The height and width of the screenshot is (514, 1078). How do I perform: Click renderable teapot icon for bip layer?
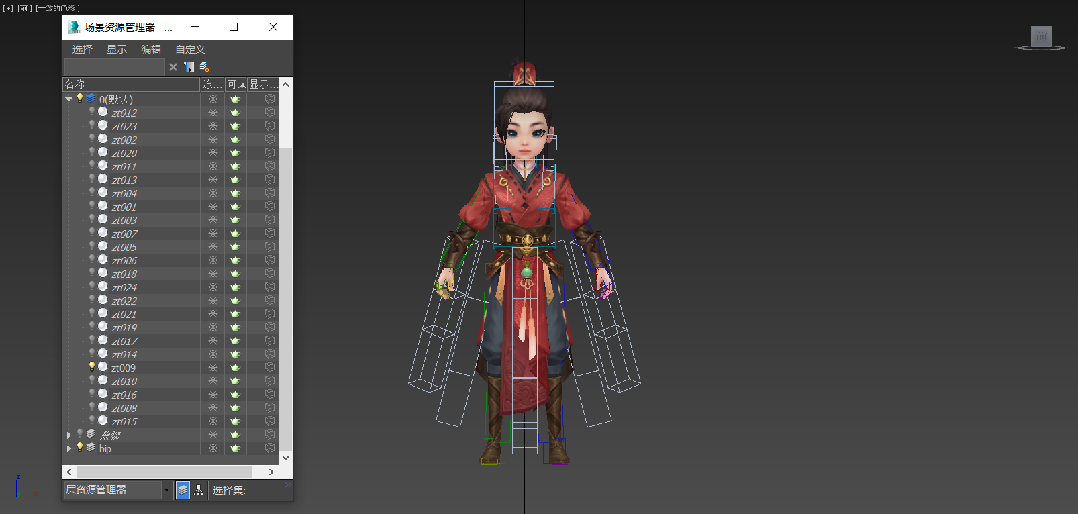tap(235, 448)
